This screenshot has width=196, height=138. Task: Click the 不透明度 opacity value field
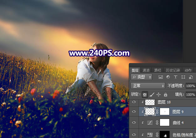(190, 86)
